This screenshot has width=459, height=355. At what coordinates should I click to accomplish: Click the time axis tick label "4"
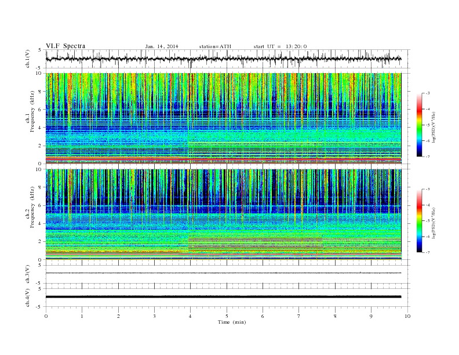tap(190, 316)
